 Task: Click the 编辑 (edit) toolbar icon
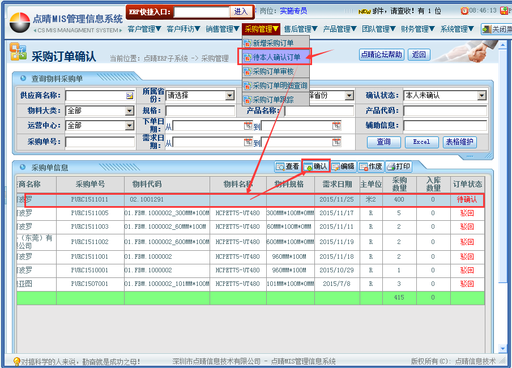click(343, 166)
